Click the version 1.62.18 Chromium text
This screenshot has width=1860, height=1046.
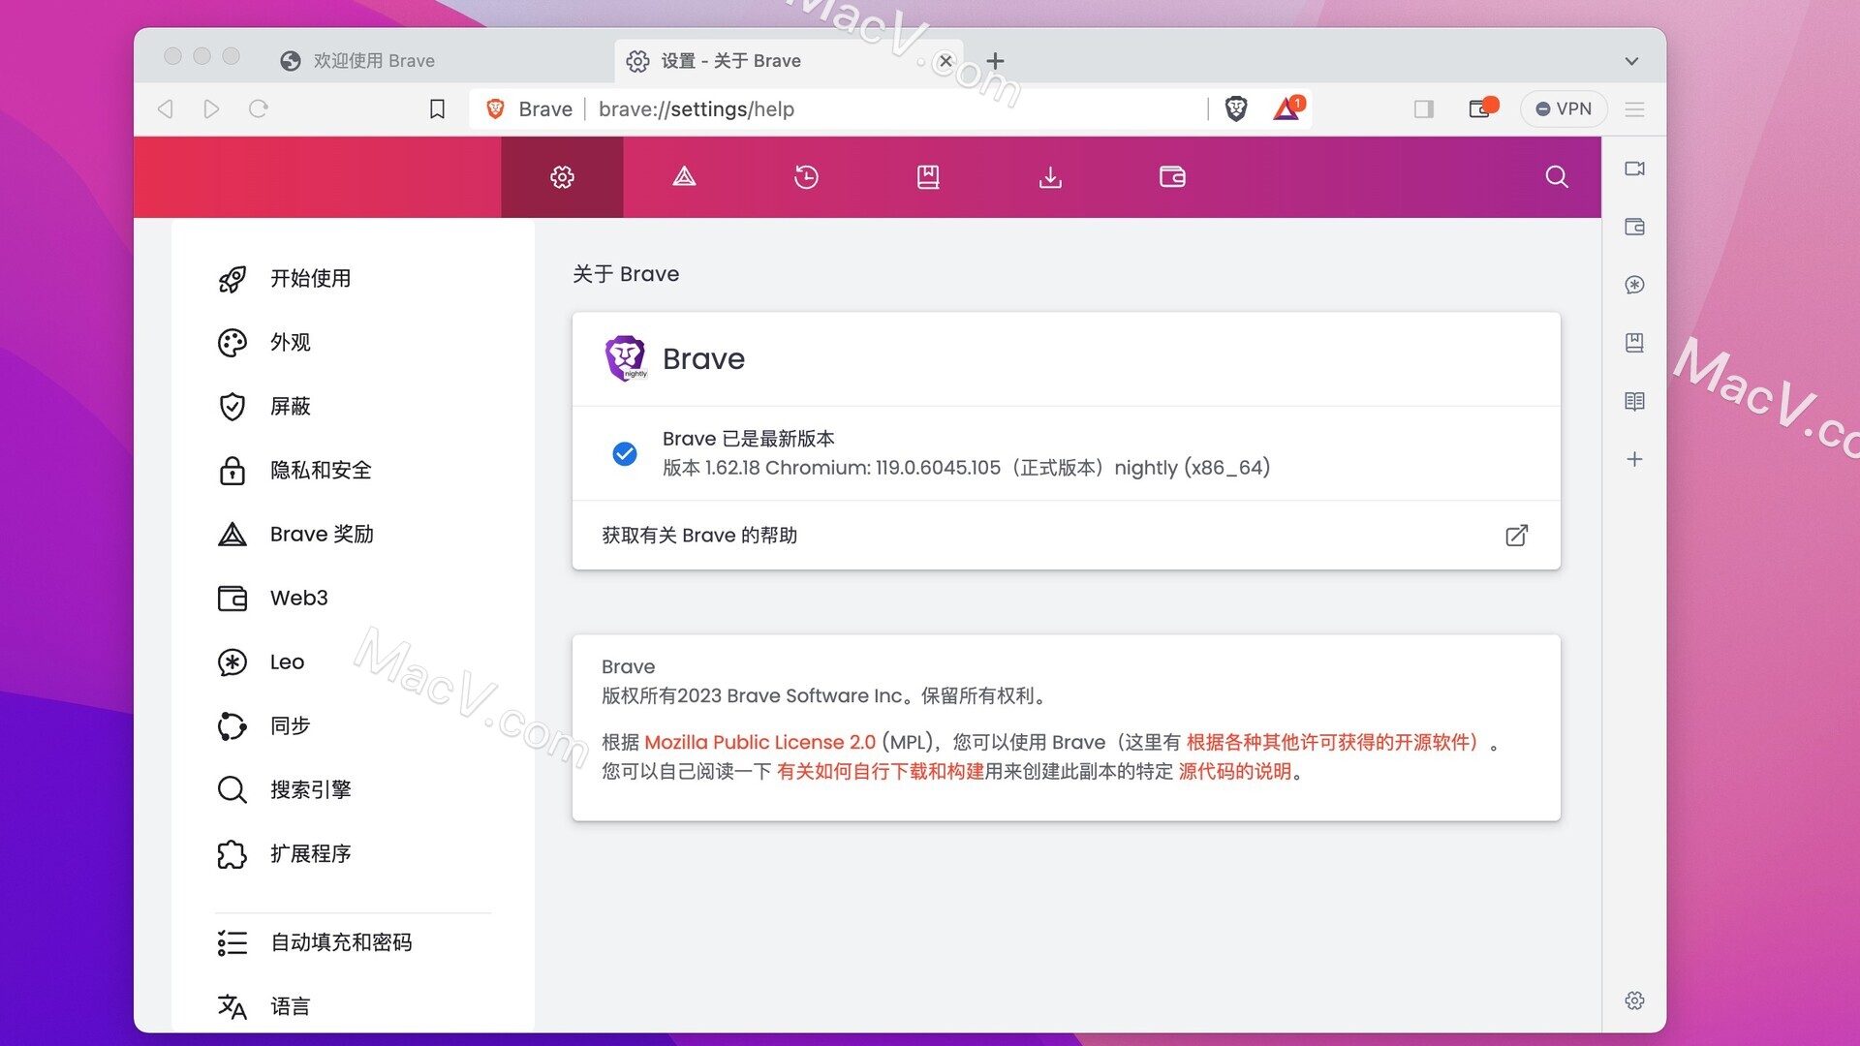click(966, 468)
